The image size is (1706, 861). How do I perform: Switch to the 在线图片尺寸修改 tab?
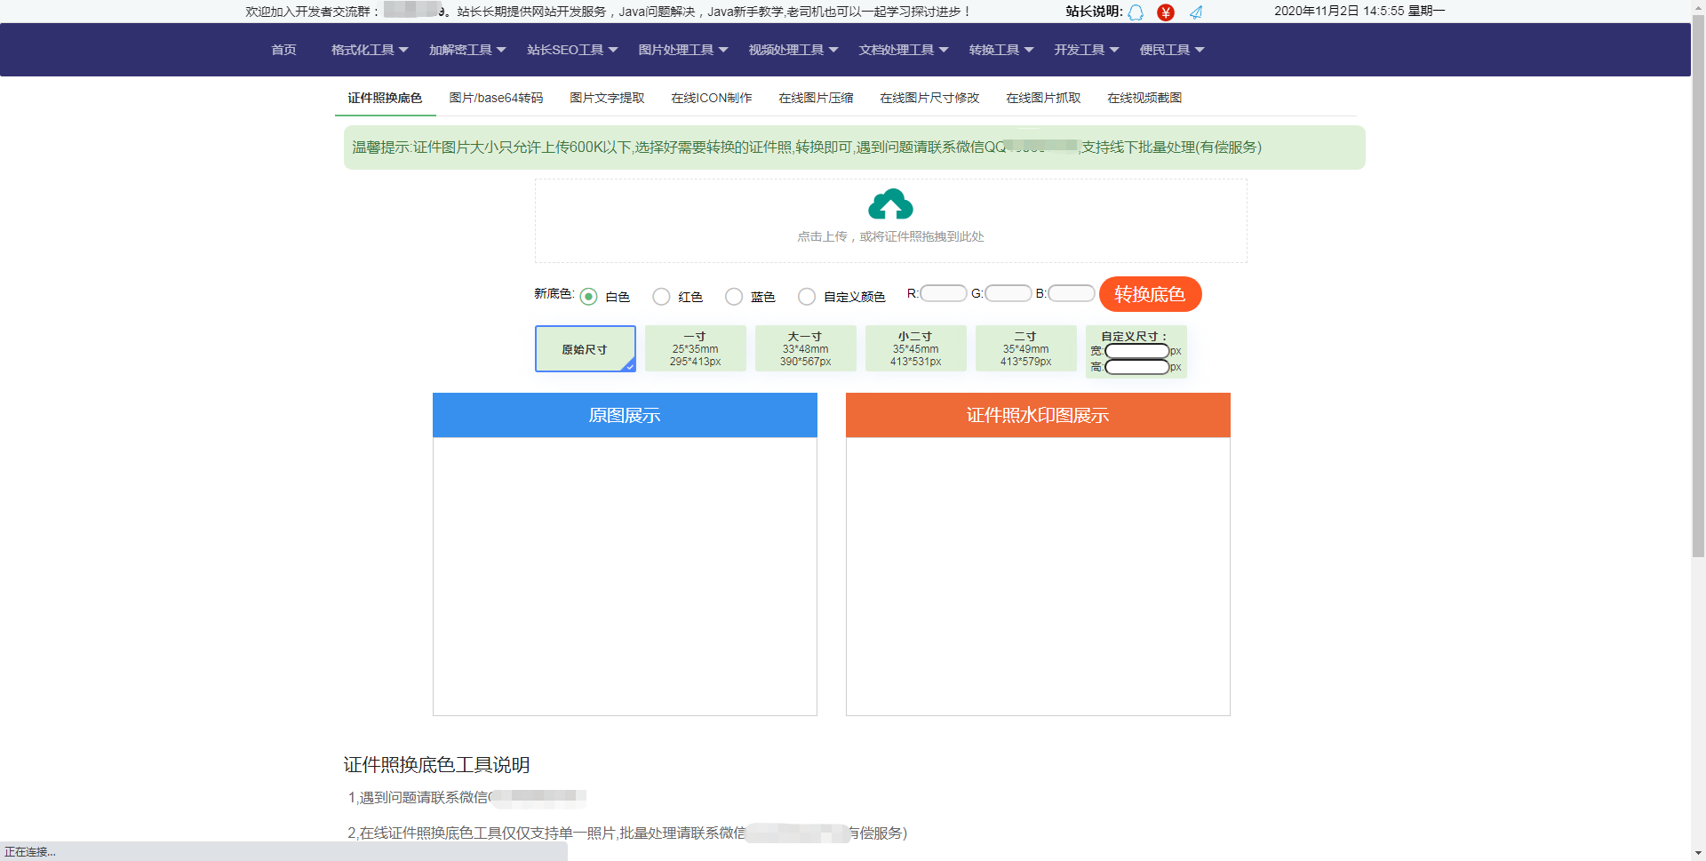pos(929,98)
